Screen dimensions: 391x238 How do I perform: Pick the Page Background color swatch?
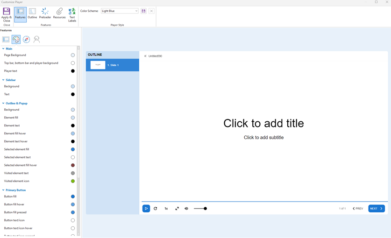click(73, 55)
